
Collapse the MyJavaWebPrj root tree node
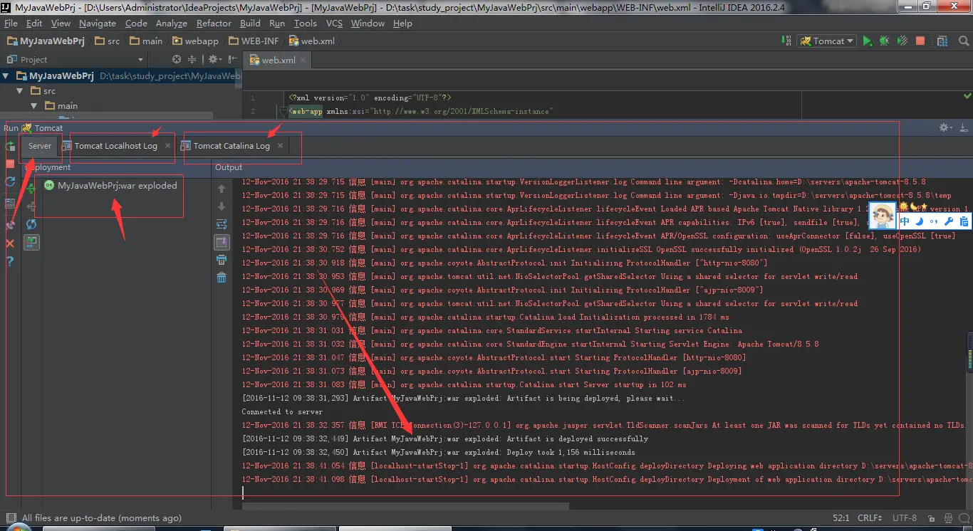click(x=6, y=75)
